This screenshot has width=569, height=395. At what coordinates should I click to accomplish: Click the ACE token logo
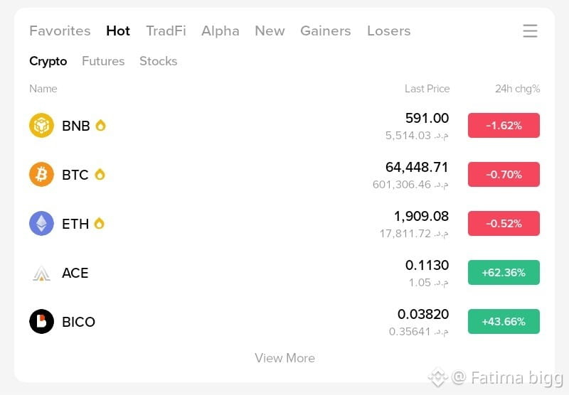pos(41,273)
